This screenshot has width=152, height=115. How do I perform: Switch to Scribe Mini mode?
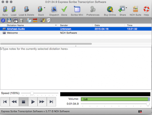pos(77,9)
